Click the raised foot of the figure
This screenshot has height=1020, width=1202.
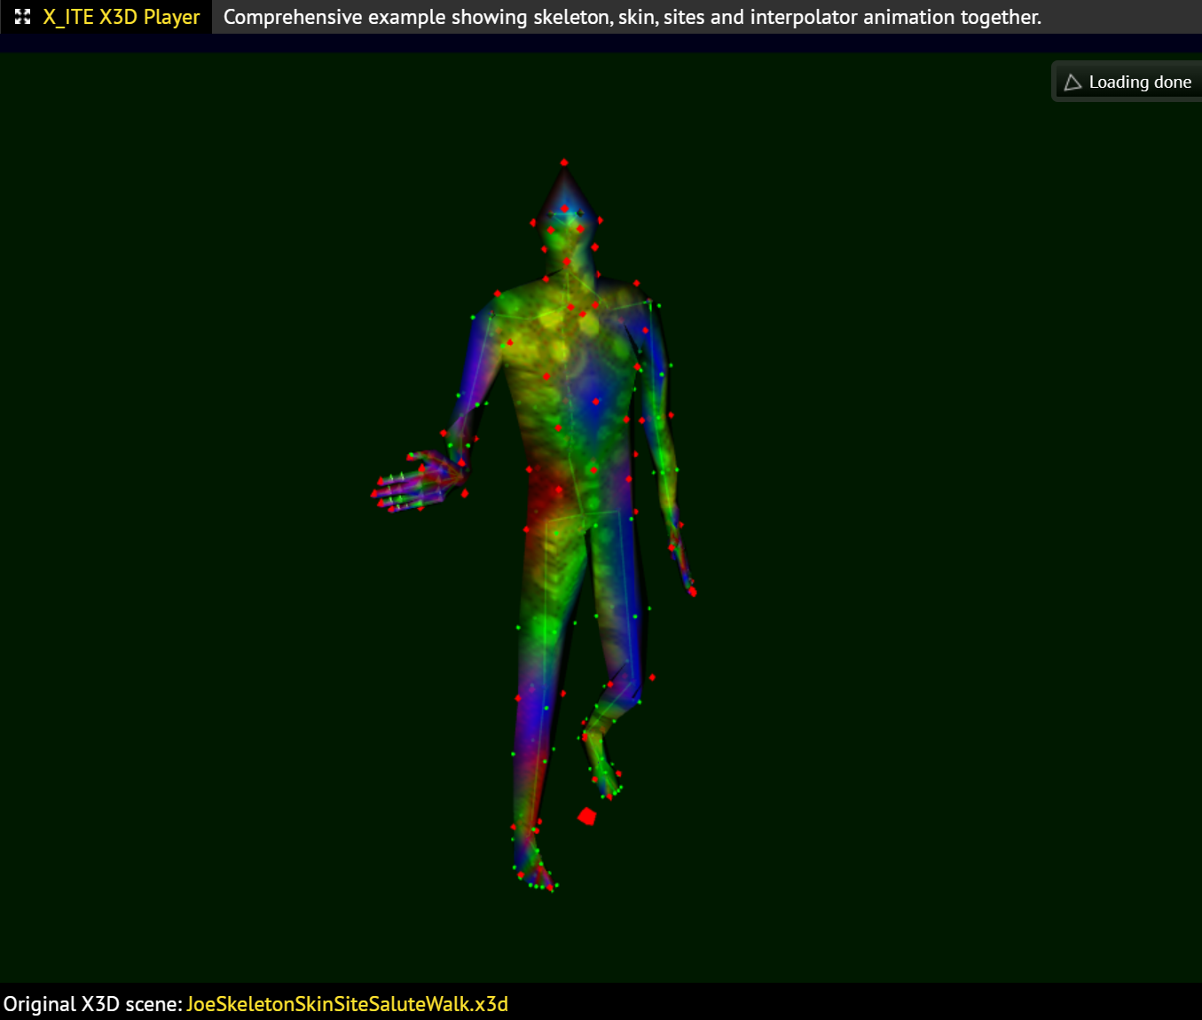[x=603, y=772]
